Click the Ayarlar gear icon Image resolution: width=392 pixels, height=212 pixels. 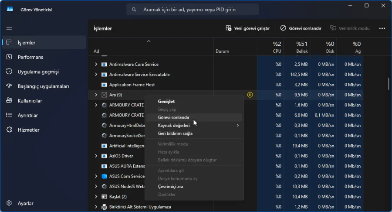pos(9,203)
